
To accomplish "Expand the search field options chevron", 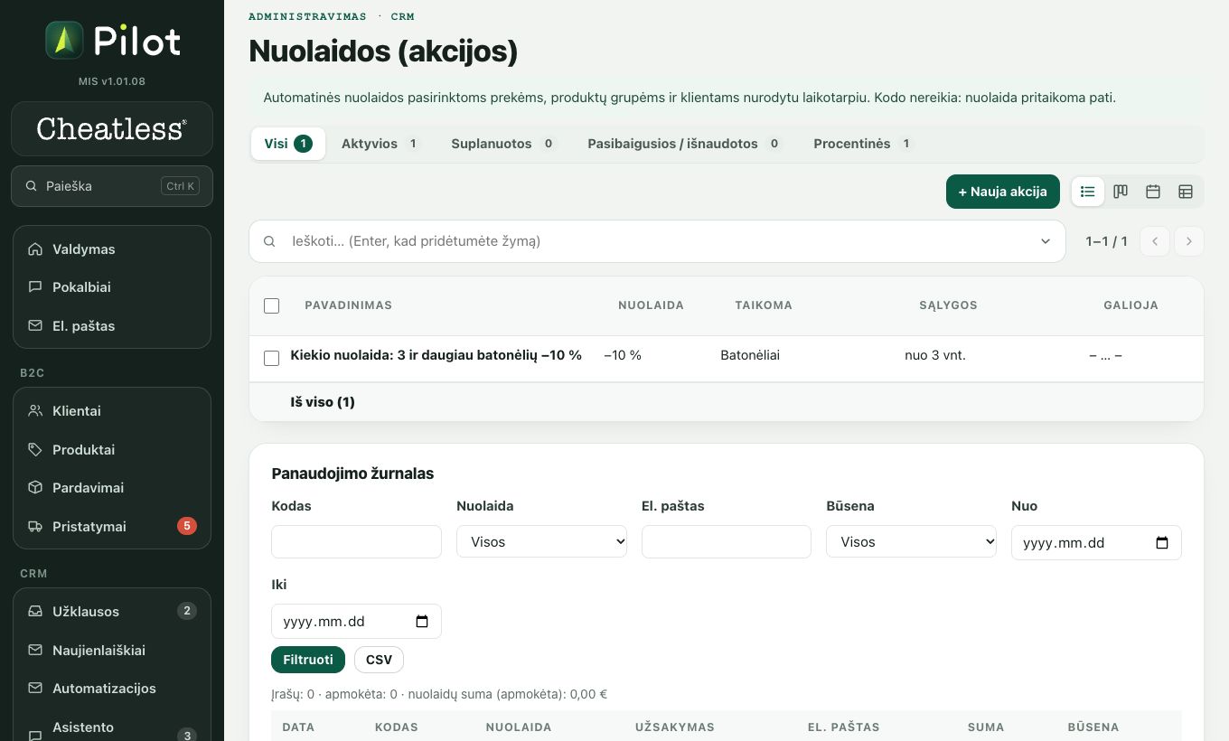I will click(1046, 241).
